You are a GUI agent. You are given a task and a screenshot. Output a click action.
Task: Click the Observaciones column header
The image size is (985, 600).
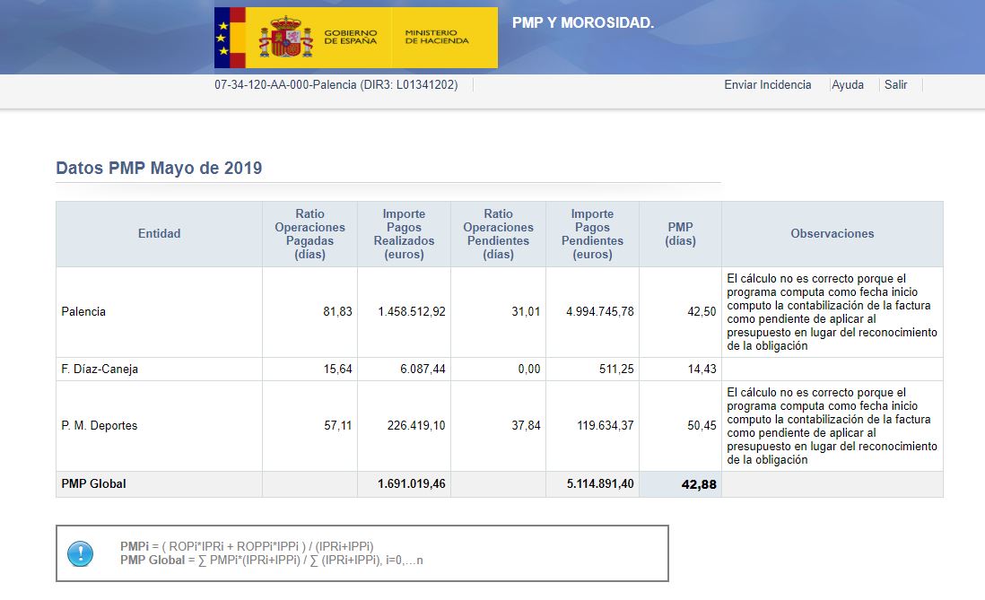click(832, 234)
